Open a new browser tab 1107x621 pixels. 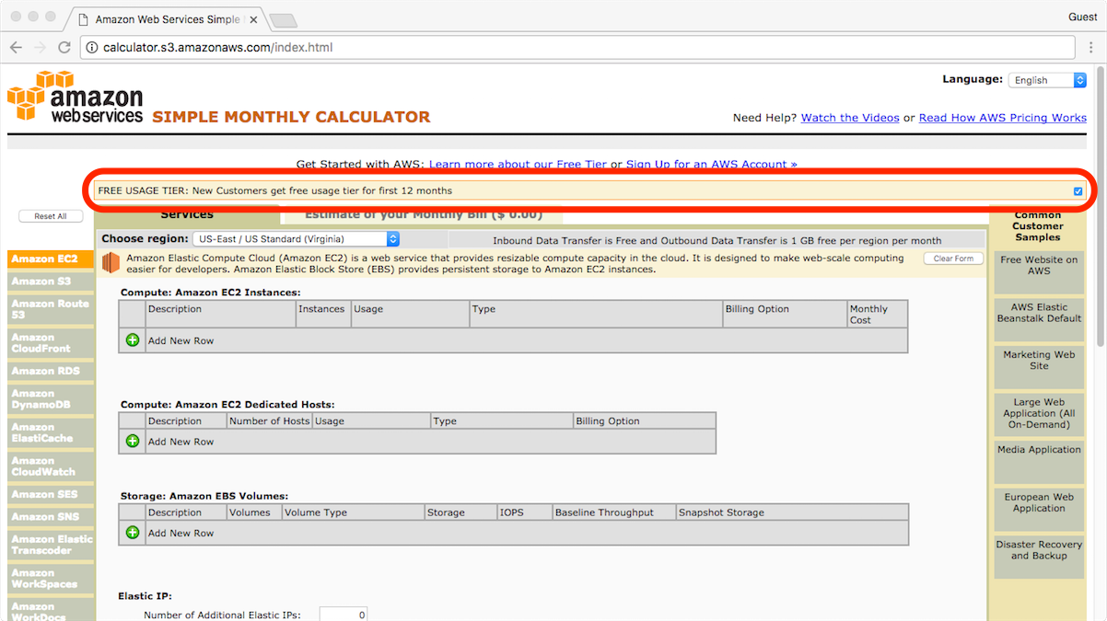click(283, 20)
